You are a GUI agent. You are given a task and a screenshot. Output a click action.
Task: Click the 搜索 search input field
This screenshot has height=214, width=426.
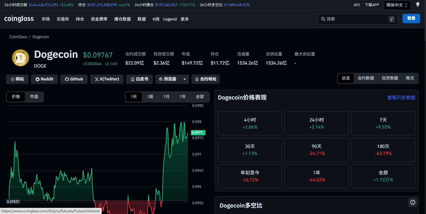coord(355,19)
